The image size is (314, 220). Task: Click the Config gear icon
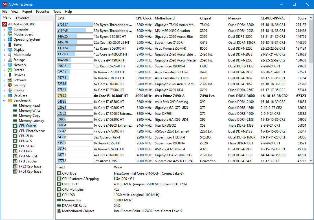click(10, 90)
